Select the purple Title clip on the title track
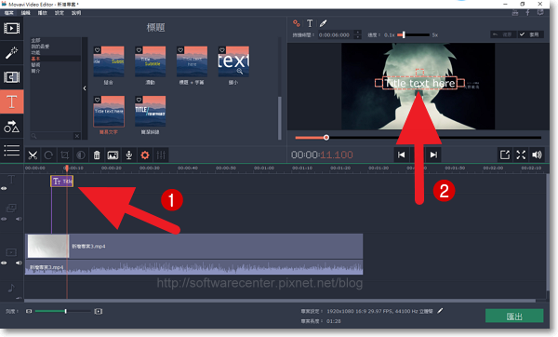The height and width of the screenshot is (337, 558). 62,182
